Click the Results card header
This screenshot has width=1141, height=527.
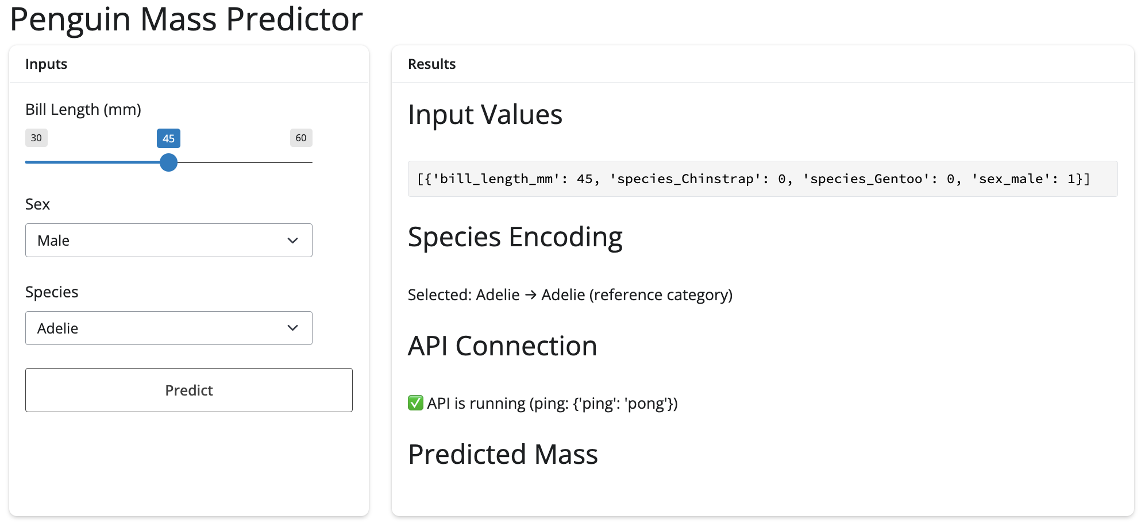431,64
